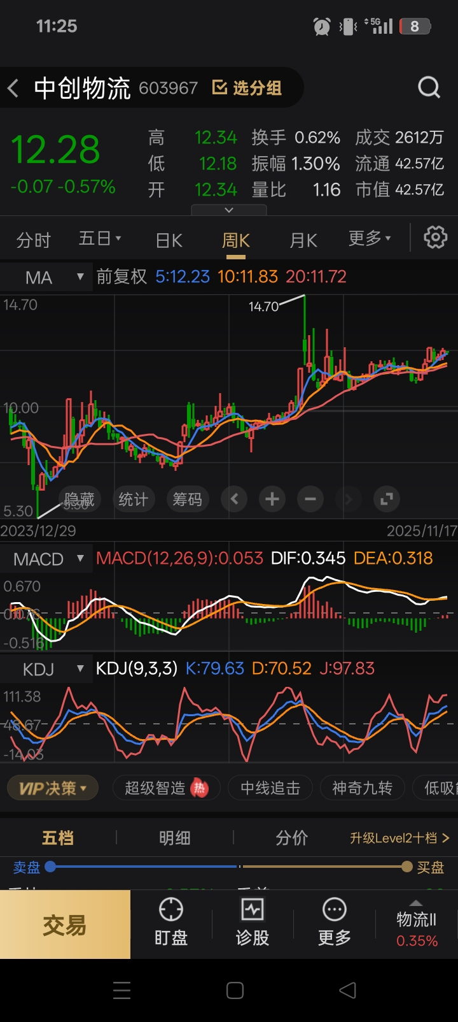This screenshot has height=1022, width=458.
Task: Open the search magnifier icon
Action: point(429,87)
